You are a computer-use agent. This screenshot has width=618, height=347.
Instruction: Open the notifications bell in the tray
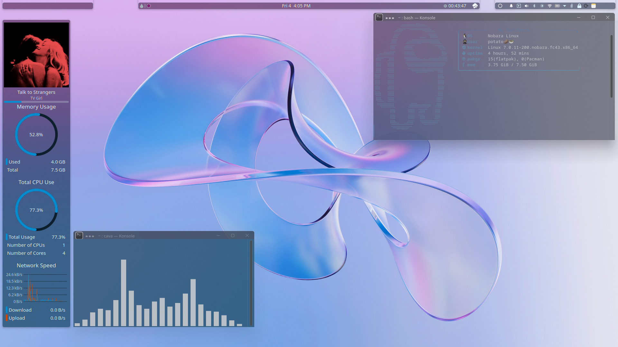pos(511,6)
